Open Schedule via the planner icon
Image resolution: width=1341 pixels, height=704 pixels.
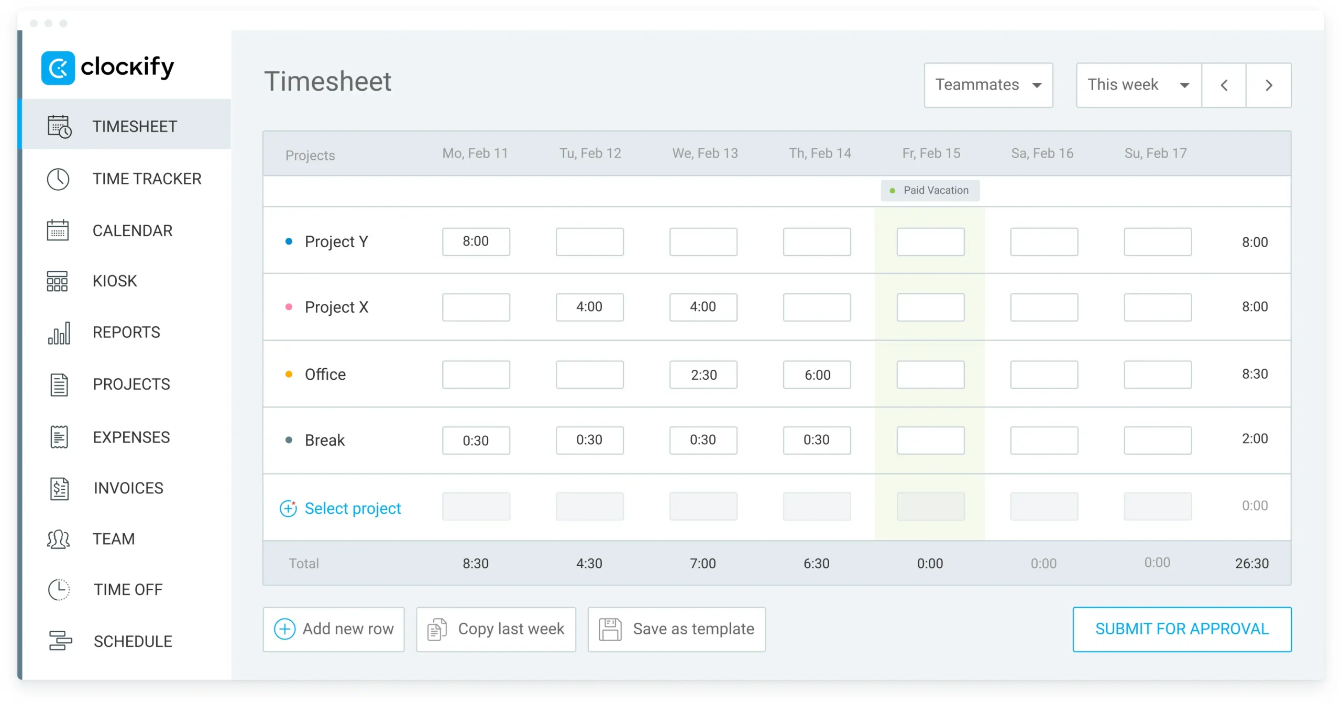point(58,641)
